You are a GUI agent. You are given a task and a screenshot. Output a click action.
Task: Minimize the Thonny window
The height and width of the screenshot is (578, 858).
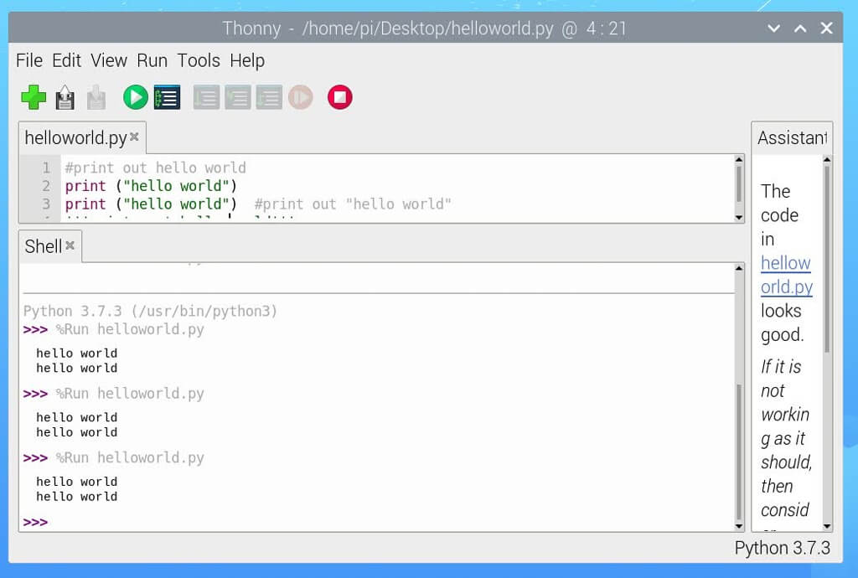click(773, 28)
